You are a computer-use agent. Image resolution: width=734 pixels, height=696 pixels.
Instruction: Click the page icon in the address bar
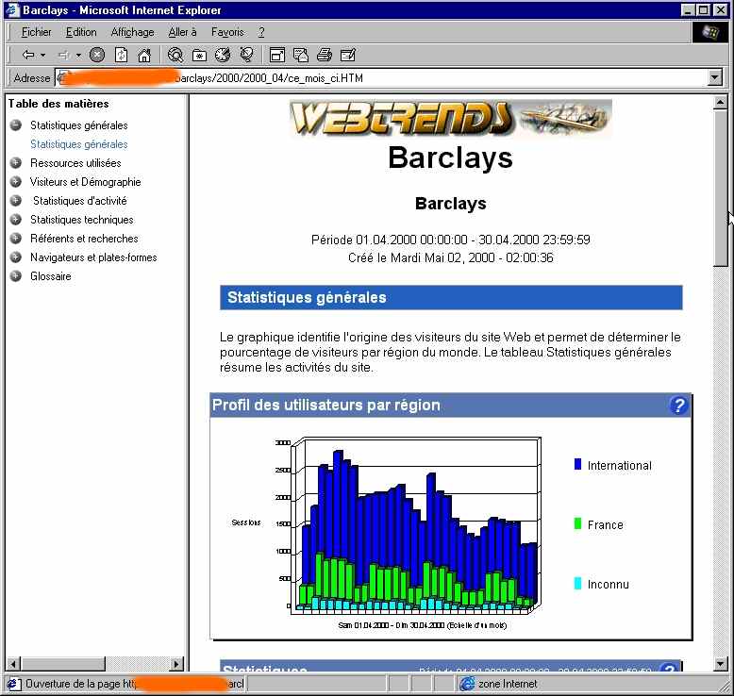pyautogui.click(x=61, y=77)
